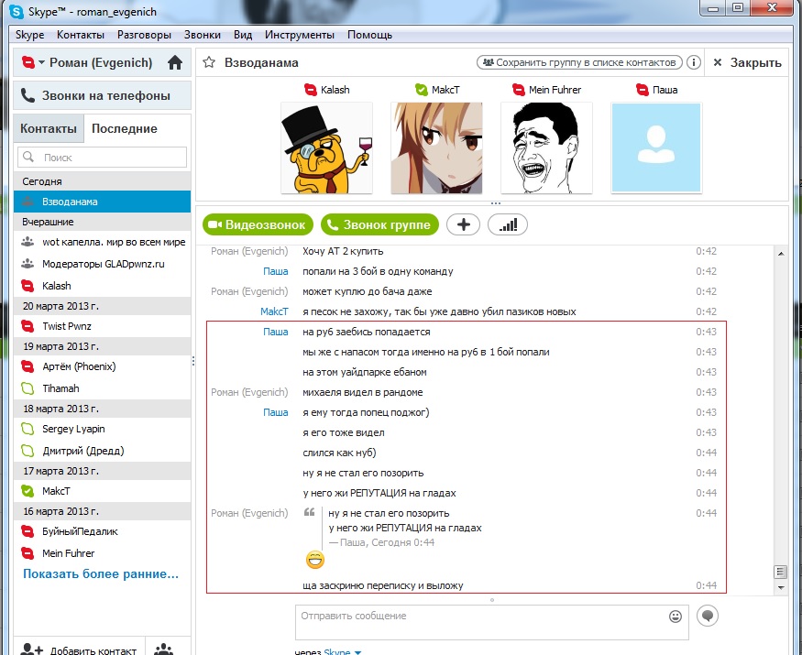Click the send message bubble icon
802x655 pixels.
click(x=707, y=616)
